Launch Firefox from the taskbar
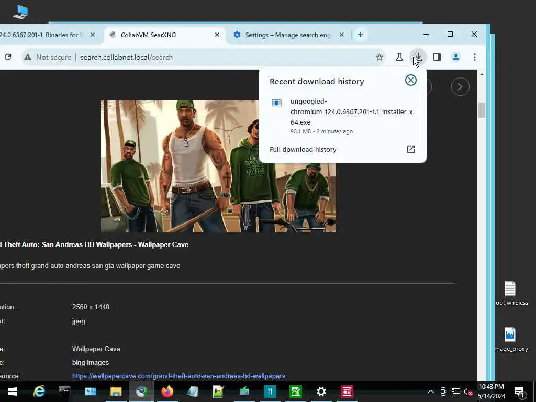The width and height of the screenshot is (536, 402). click(167, 392)
